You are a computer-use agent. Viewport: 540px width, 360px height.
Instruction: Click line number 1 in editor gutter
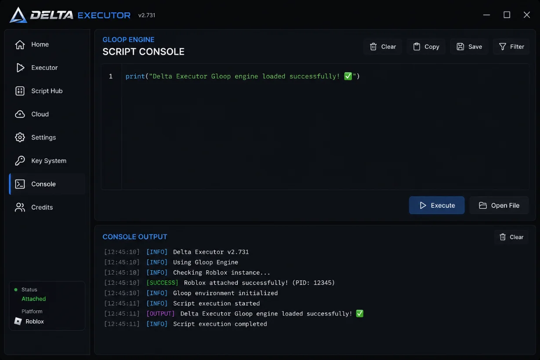[111, 76]
